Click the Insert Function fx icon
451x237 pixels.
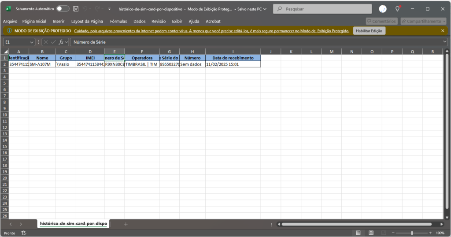click(x=61, y=42)
